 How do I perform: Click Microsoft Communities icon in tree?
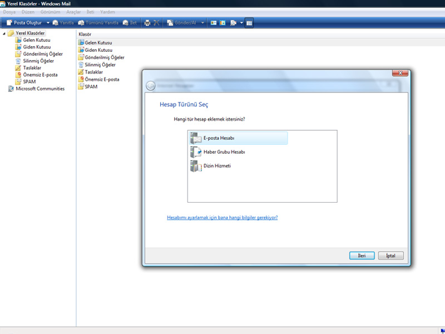11,89
